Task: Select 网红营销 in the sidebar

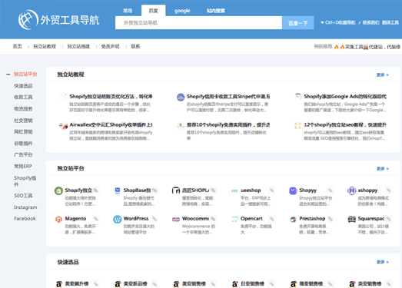Action: [23, 131]
